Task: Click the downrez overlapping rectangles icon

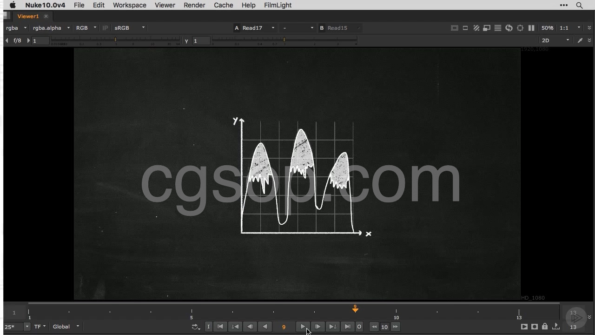Action: click(487, 28)
